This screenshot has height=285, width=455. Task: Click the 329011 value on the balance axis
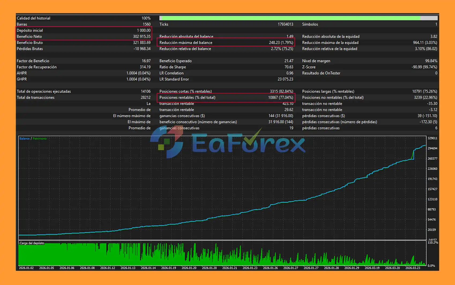[432, 138]
